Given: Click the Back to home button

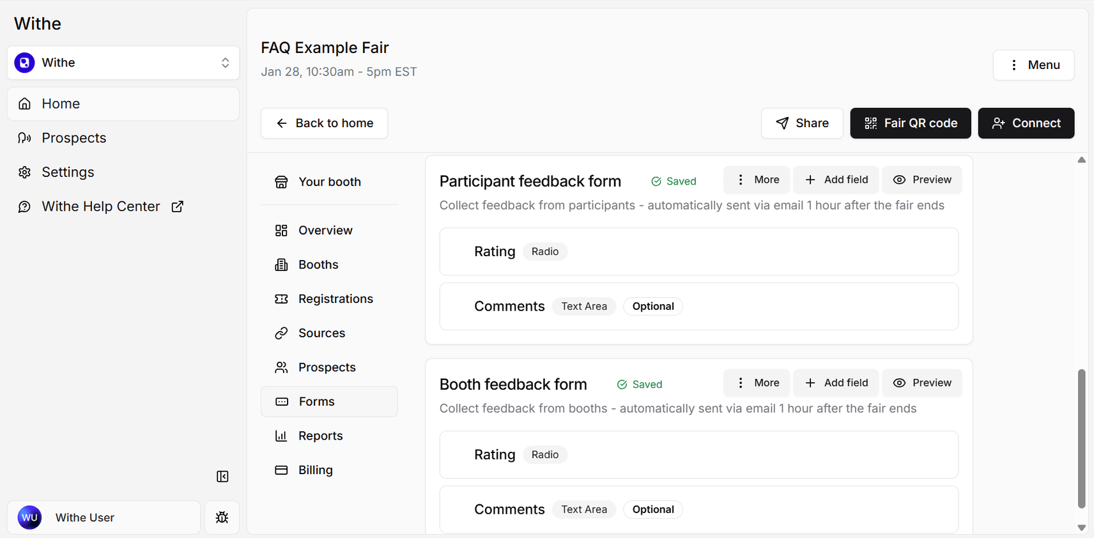Looking at the screenshot, I should coord(324,123).
